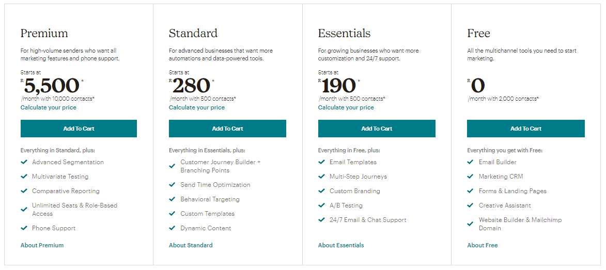
Task: Click the checkmark next to Creative Assistant
Action: coord(470,205)
